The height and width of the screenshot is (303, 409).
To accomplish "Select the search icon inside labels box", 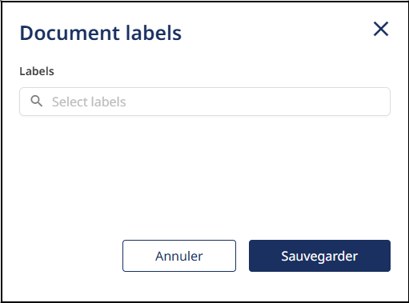I will click(x=36, y=102).
